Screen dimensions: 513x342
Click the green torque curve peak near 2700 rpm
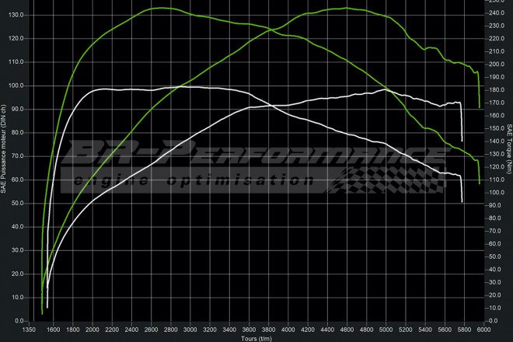(x=162, y=8)
